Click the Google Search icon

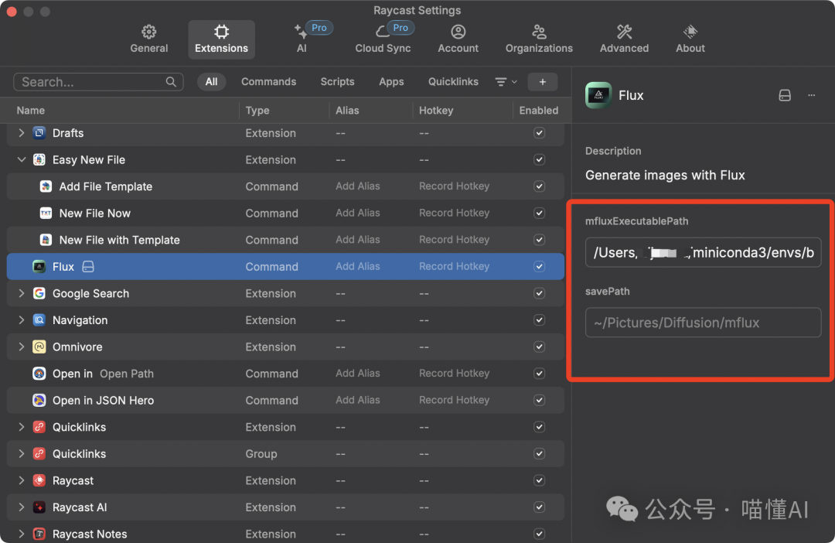pyautogui.click(x=39, y=293)
